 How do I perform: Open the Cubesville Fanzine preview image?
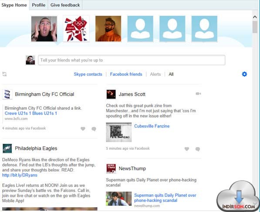coord(119,132)
